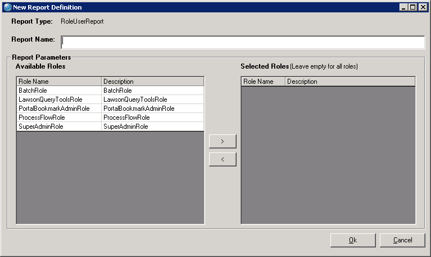
Task: Close the New Report Definition window
Action: 423,7
